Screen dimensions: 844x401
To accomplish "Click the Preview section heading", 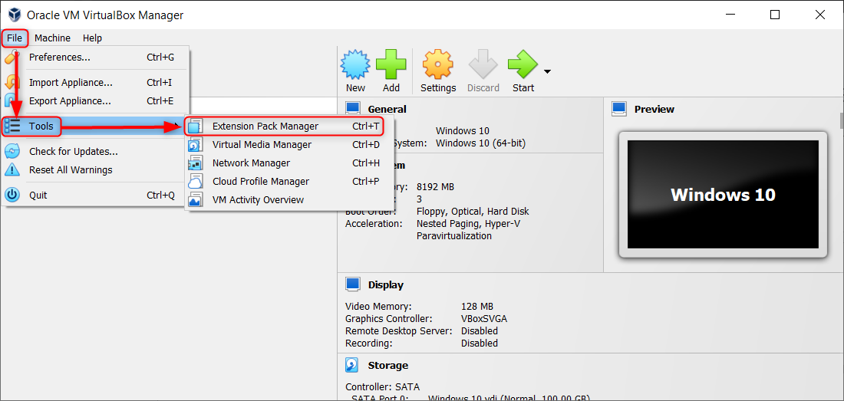I will [x=654, y=109].
